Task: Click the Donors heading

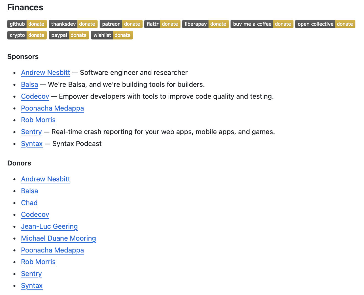Action: click(19, 163)
